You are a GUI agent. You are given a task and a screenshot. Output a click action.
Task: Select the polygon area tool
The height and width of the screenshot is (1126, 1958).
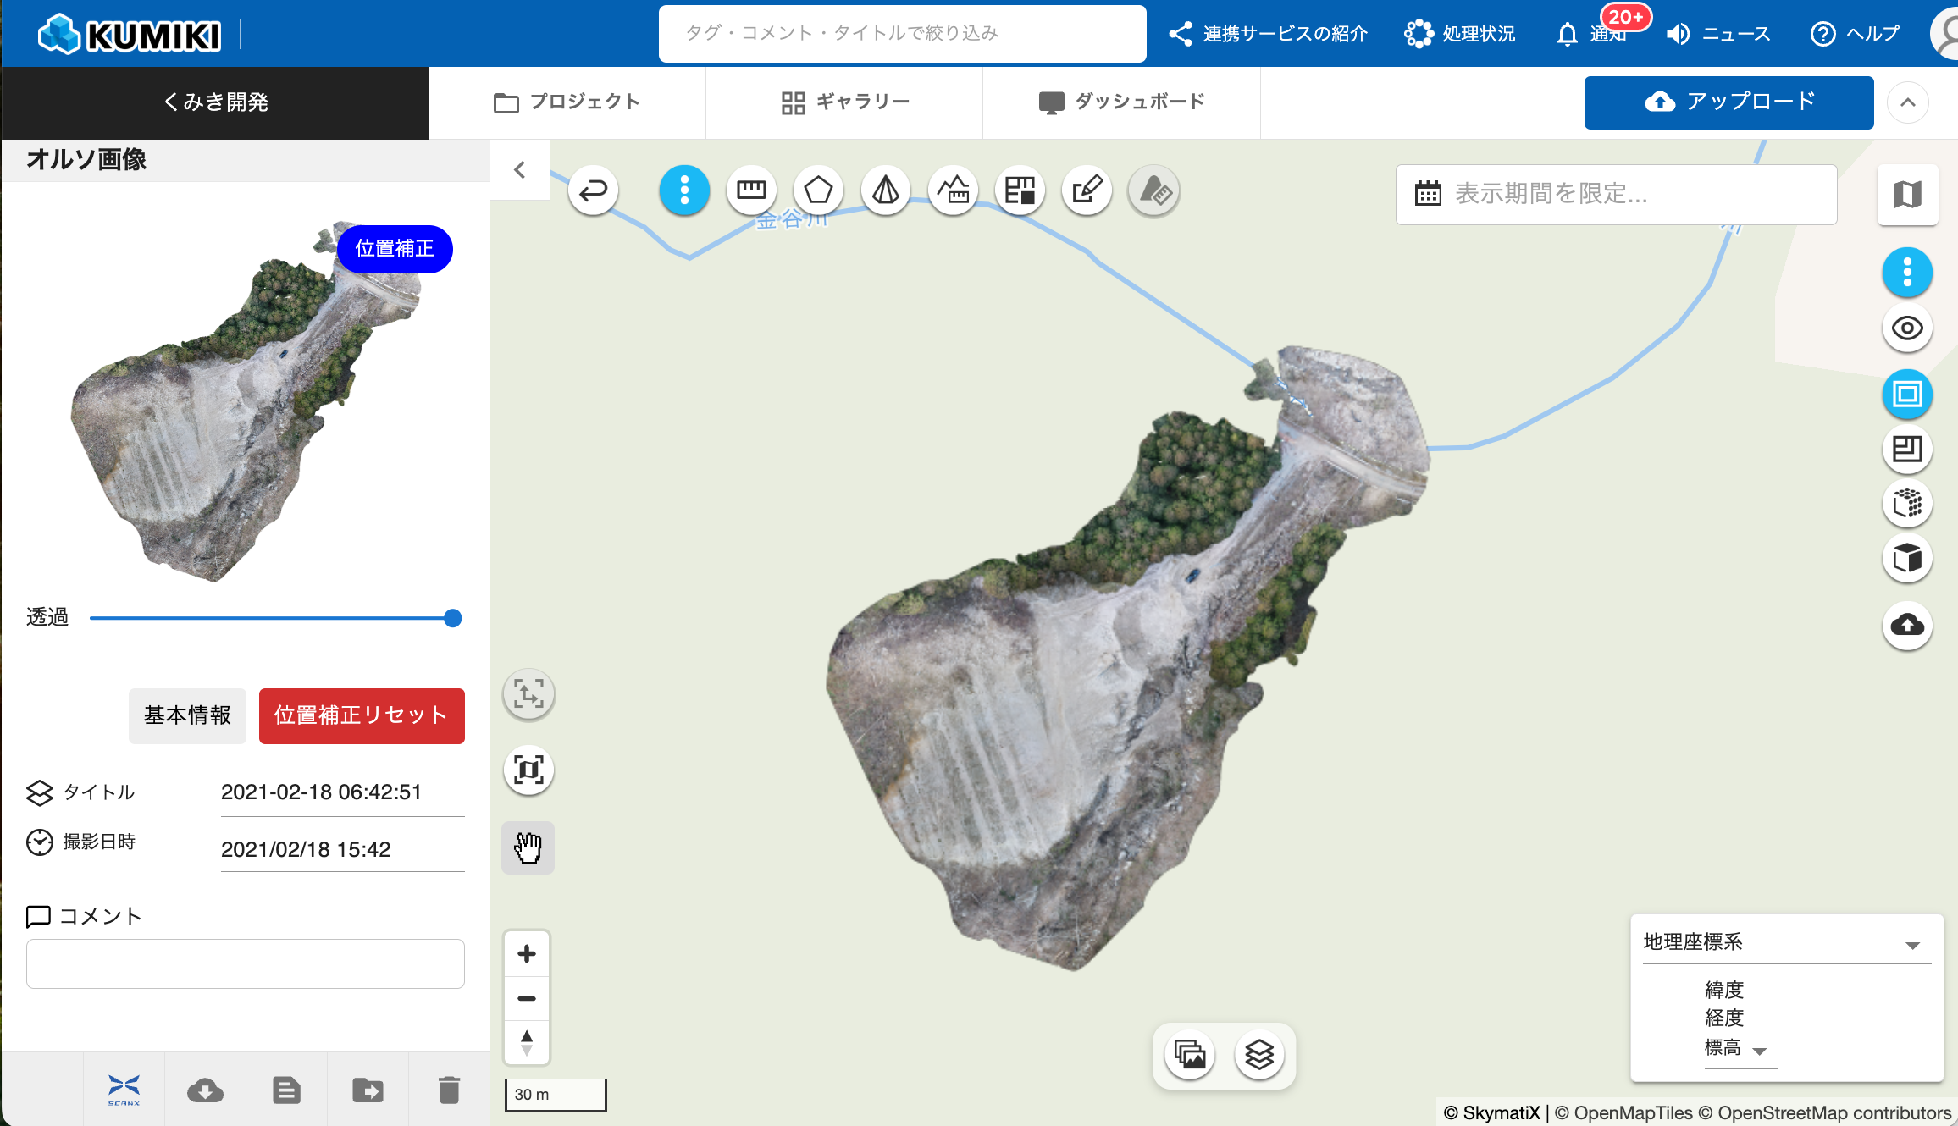coord(818,190)
